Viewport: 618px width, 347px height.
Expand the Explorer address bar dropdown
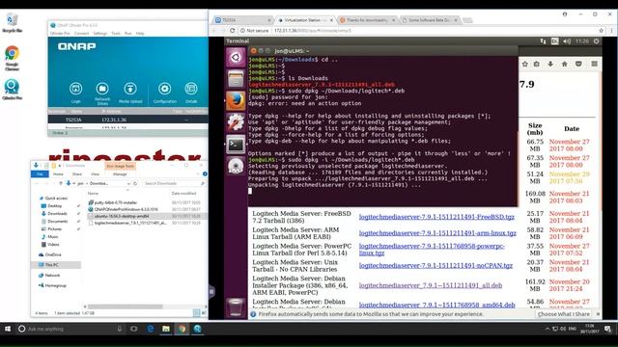click(x=128, y=184)
